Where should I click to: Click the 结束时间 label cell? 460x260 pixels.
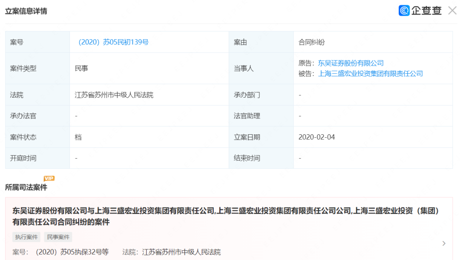click(261, 158)
